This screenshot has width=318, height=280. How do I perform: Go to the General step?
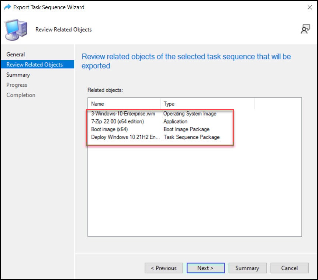[x=15, y=54]
